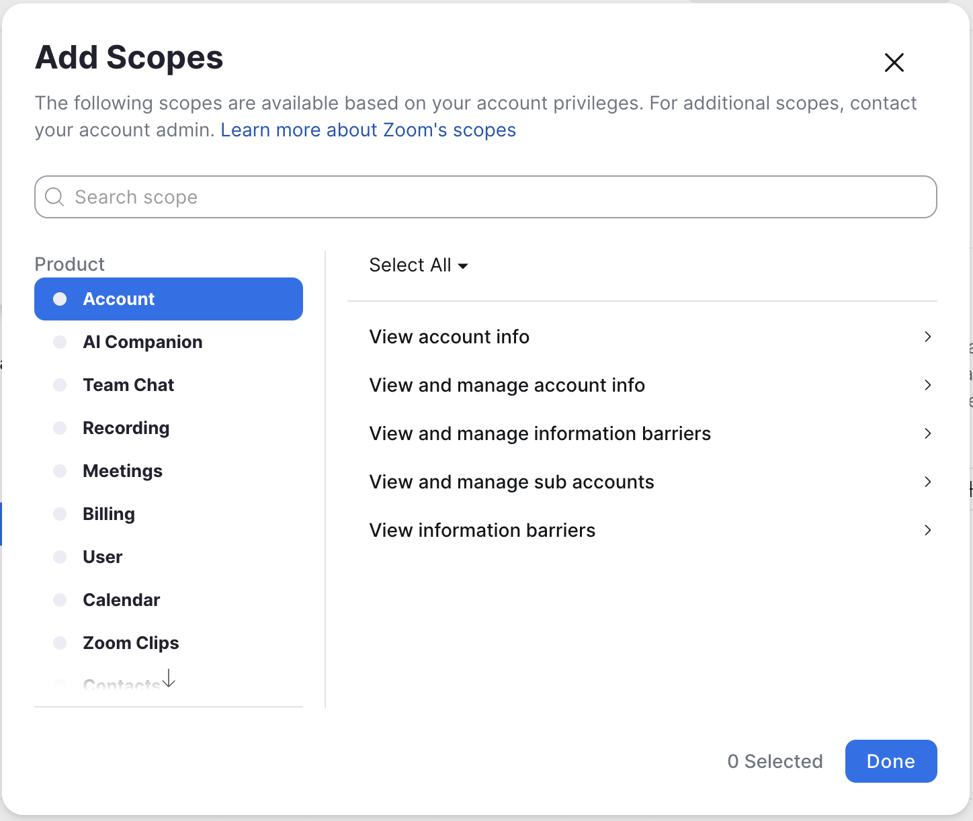973x821 pixels.
Task: Close the Add Scopes dialog
Action: [894, 62]
